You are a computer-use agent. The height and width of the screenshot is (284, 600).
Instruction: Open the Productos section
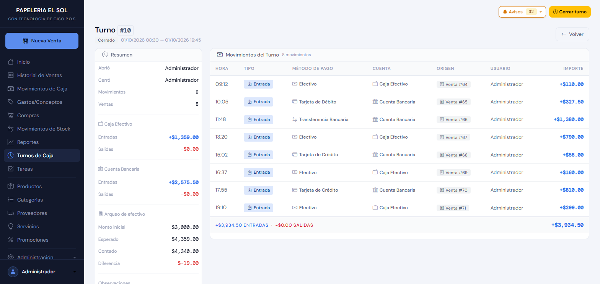coord(42,186)
